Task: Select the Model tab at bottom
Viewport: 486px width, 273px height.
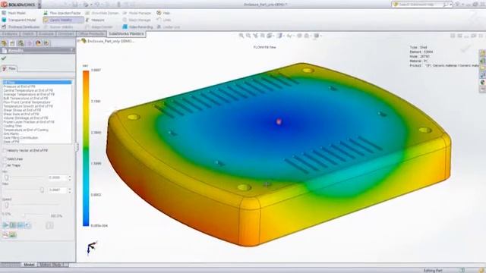Action: point(29,265)
